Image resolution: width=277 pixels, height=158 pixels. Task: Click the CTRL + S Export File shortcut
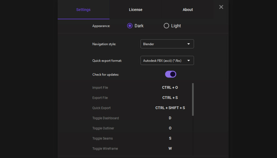click(170, 98)
